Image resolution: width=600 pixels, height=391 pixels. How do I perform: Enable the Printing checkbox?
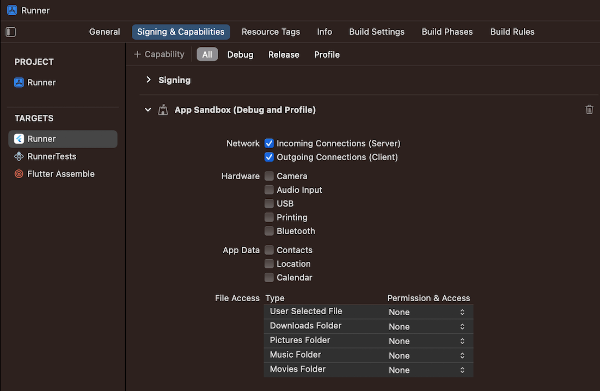[x=269, y=217]
